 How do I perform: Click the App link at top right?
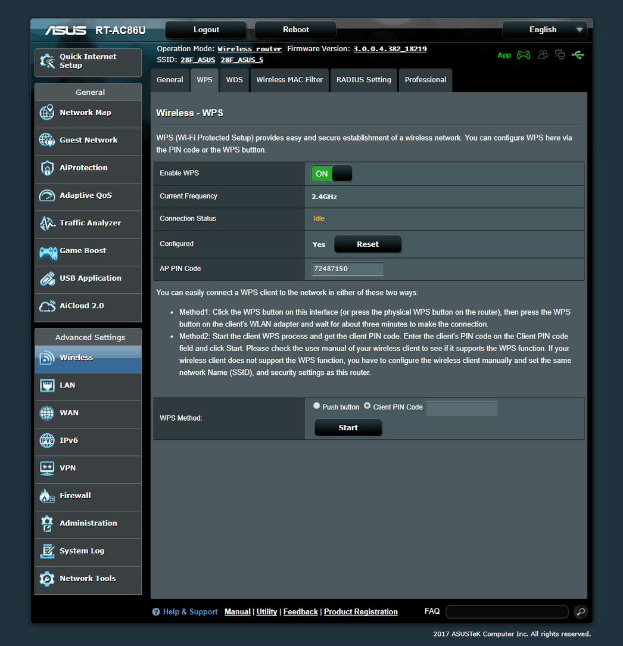click(x=504, y=55)
